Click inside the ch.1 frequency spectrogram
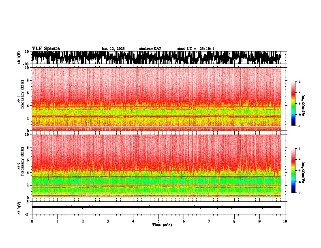 [x=156, y=99]
